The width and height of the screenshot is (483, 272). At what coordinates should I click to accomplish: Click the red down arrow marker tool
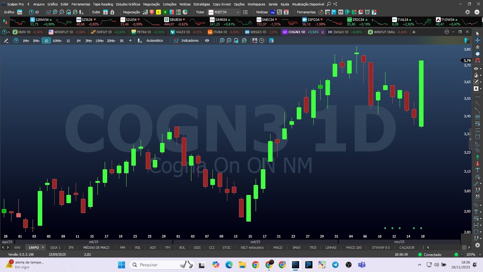tap(477, 164)
